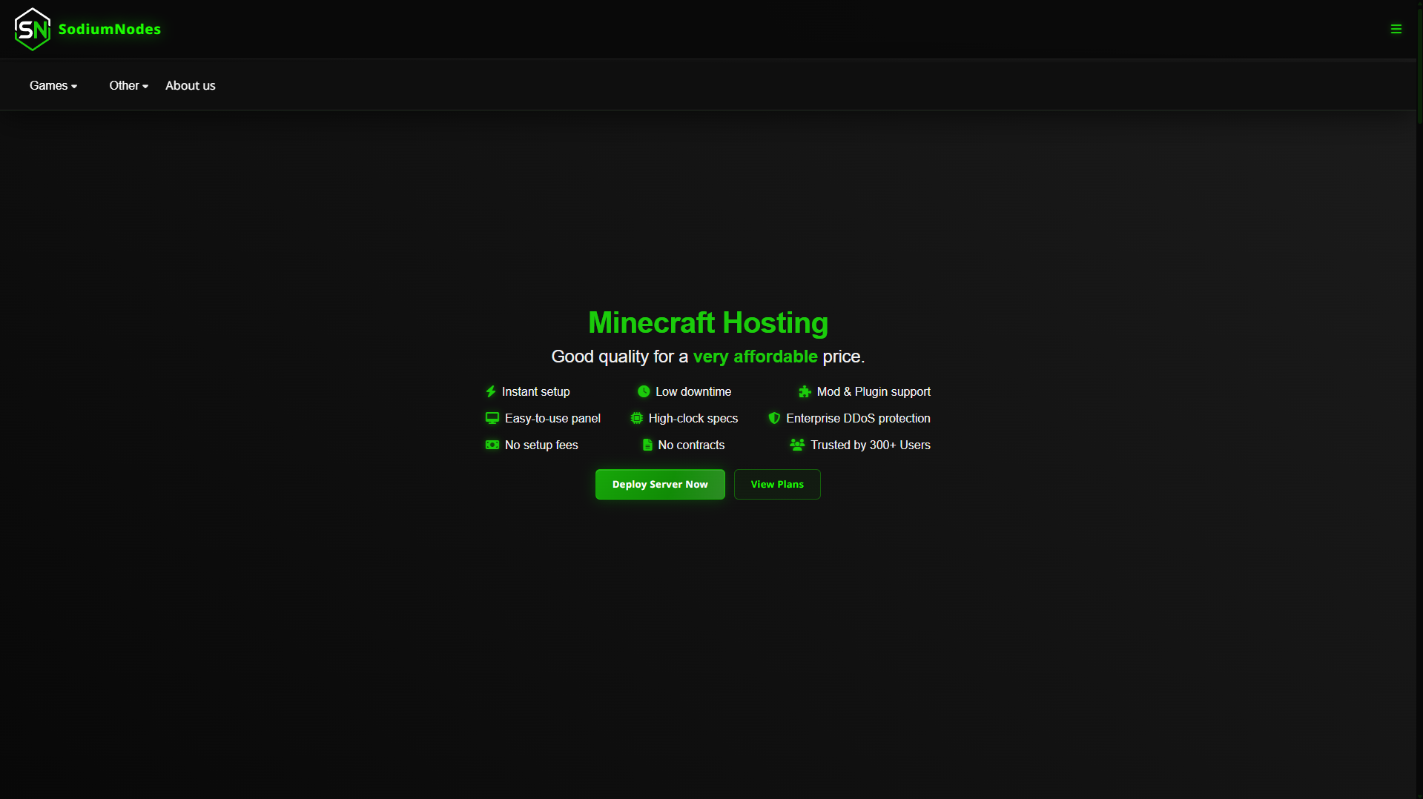Expand the Other dropdown menu
1423x799 pixels.
click(129, 85)
